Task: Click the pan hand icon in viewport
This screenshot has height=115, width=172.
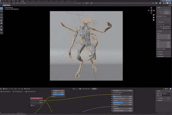Action: (154, 18)
